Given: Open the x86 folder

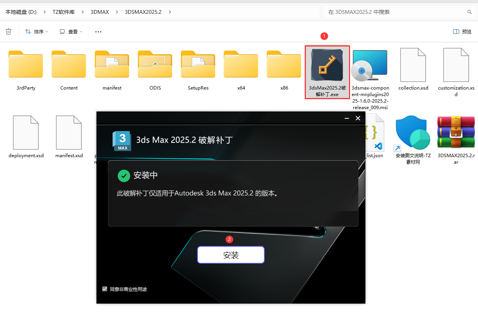Looking at the screenshot, I should pos(284,64).
